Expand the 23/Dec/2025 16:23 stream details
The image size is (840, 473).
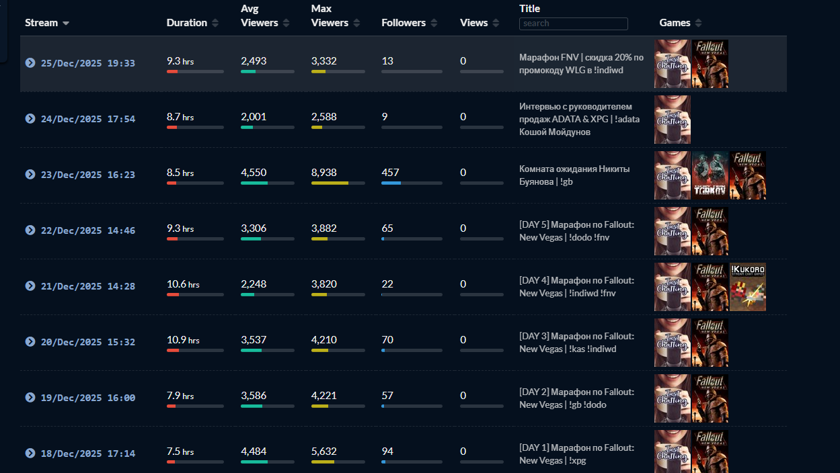(x=30, y=175)
